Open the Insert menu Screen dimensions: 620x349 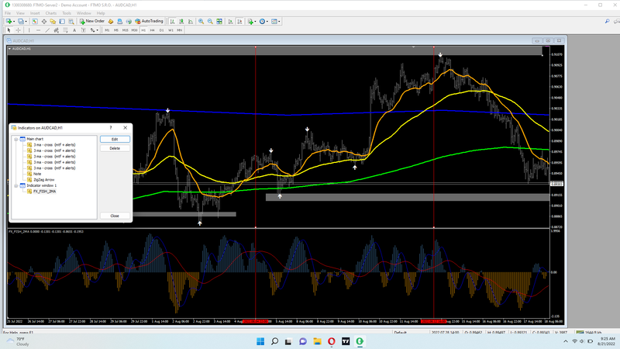click(x=35, y=13)
